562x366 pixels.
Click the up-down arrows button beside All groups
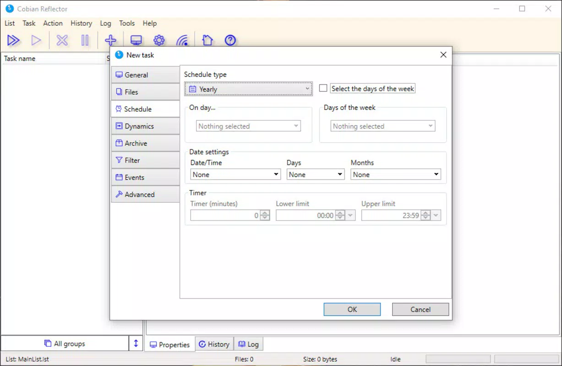[136, 344]
